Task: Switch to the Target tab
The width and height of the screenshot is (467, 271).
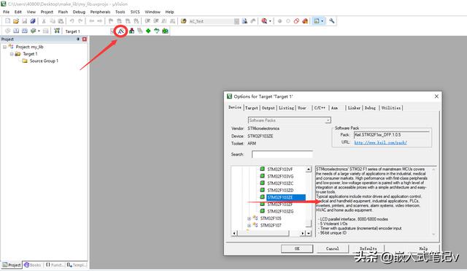Action: point(251,108)
